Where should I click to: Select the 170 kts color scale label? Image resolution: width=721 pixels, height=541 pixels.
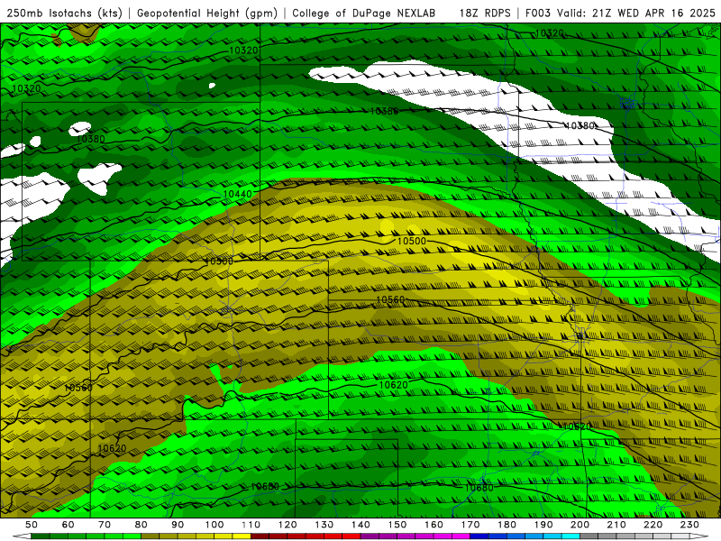(x=470, y=525)
